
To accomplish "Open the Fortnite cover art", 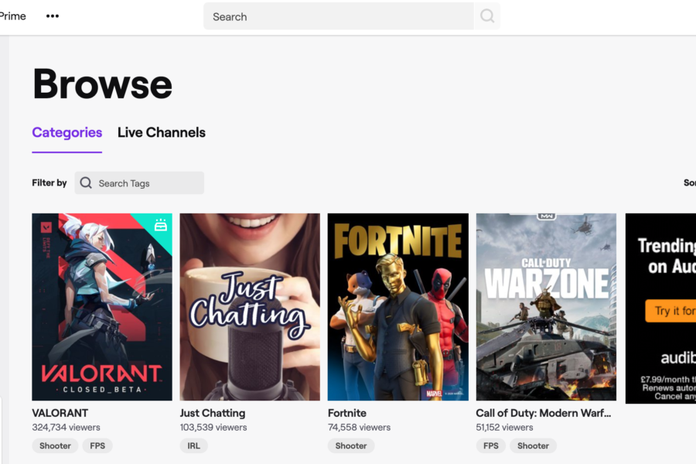I will 398,307.
